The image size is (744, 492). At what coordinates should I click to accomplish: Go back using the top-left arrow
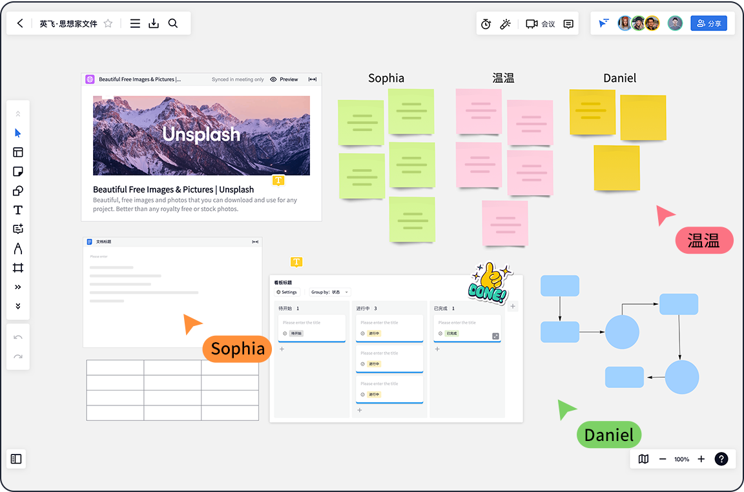point(20,23)
